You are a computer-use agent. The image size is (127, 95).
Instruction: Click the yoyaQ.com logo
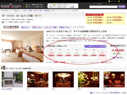coord(11,6)
